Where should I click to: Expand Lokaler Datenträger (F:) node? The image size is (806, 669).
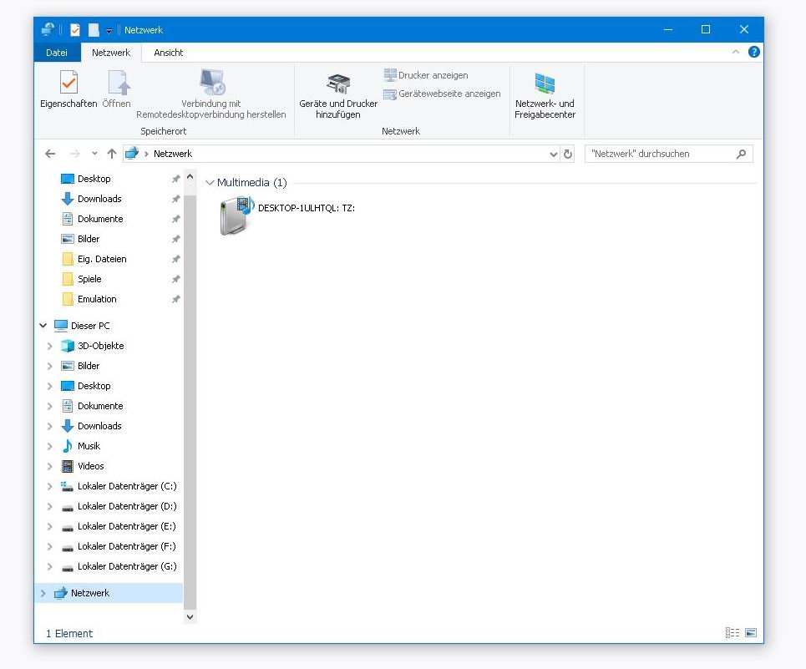pyautogui.click(x=50, y=546)
